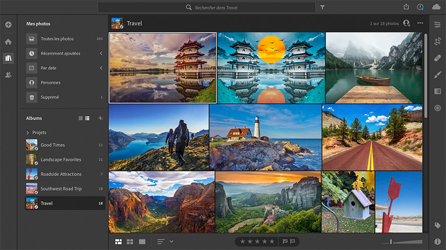Toggle the flag as rejected icon
The image size is (446, 250).
292,242
